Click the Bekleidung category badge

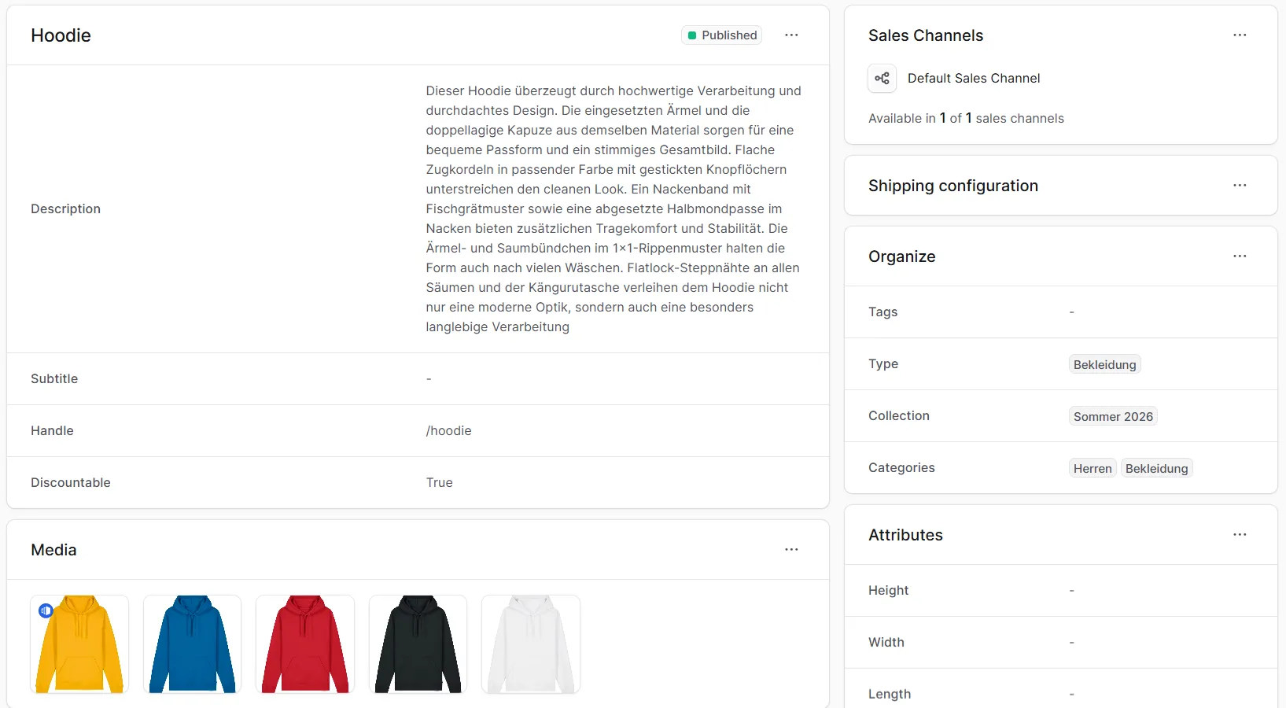pyautogui.click(x=1156, y=468)
